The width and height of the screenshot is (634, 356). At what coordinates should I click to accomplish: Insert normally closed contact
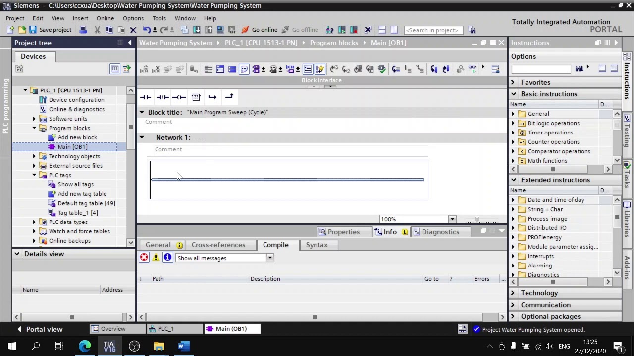tap(162, 97)
